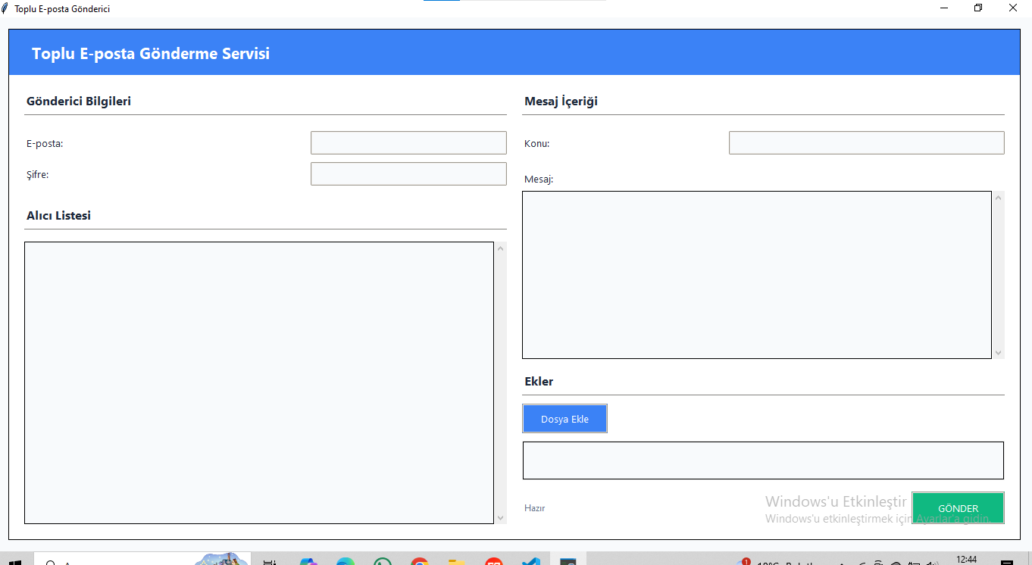Click the Toplu E-posta Gönderme Servisi header title
Image resolution: width=1032 pixels, height=565 pixels.
tap(151, 54)
